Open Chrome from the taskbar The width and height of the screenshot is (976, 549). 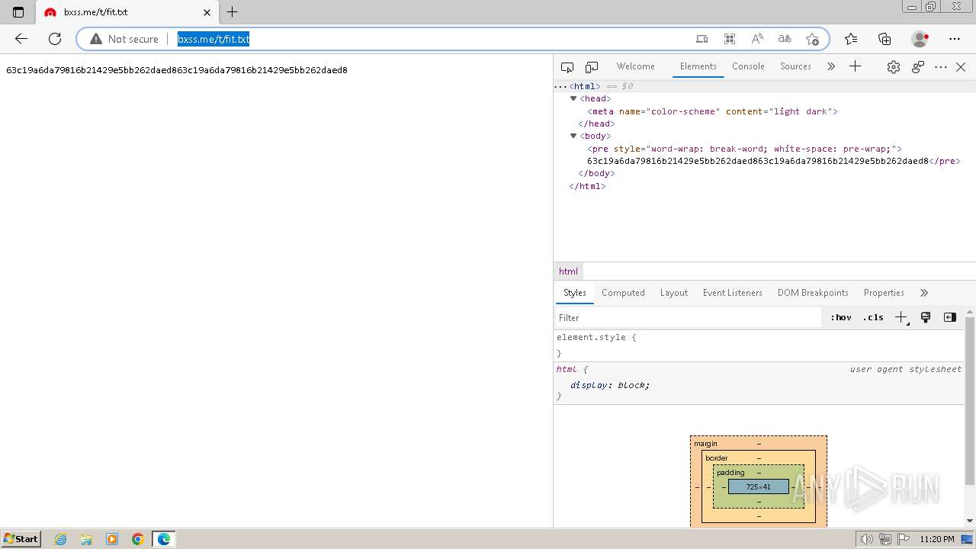[x=137, y=539]
